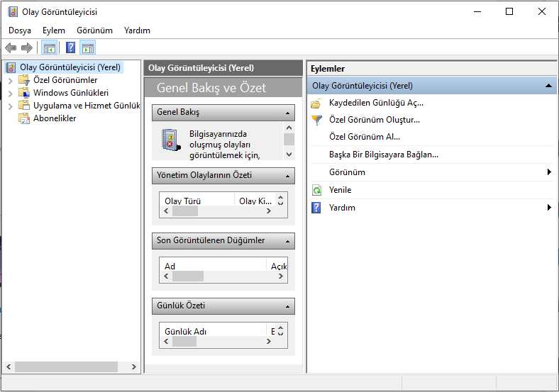Open the Görünüm menu in menu bar
The image size is (559, 392).
94,30
